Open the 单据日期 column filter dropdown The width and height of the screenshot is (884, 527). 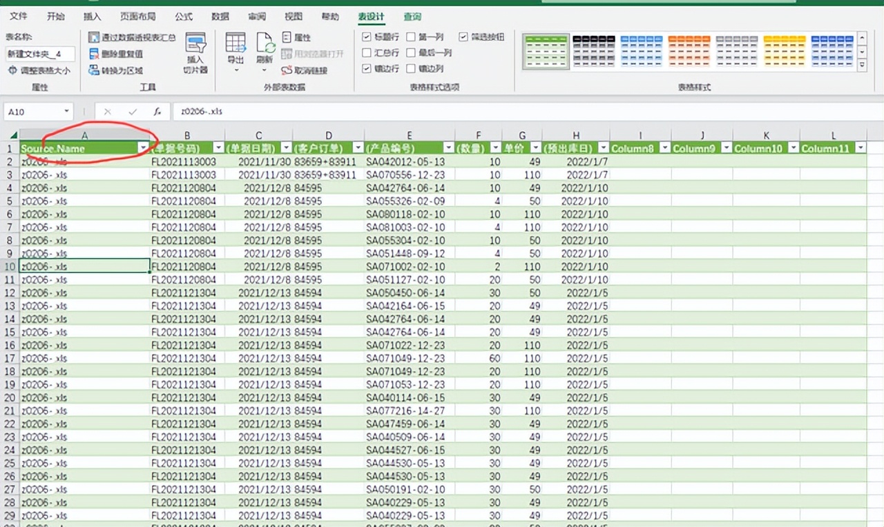[285, 148]
